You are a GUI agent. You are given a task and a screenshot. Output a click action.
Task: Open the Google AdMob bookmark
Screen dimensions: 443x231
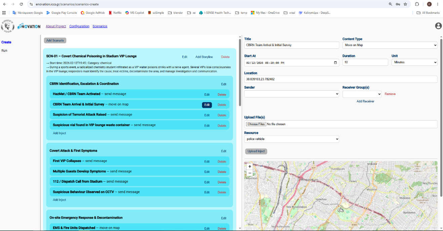(x=92, y=13)
